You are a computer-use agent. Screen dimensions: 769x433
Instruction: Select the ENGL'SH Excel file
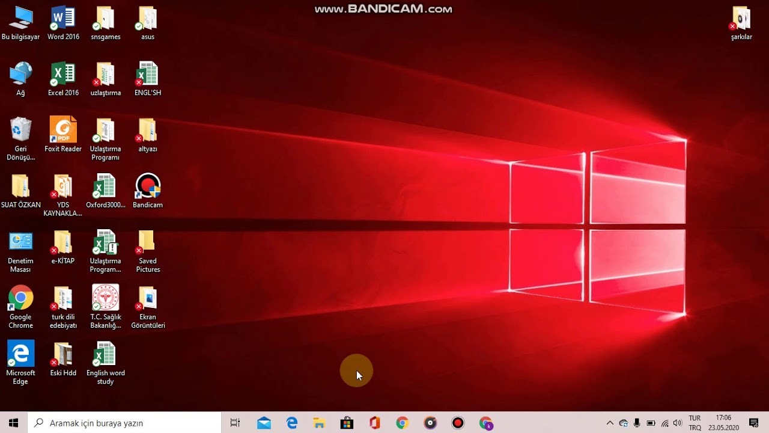(148, 79)
